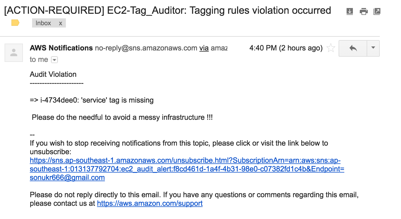Click the ACTION-REQUIRED subject line

(x=168, y=10)
